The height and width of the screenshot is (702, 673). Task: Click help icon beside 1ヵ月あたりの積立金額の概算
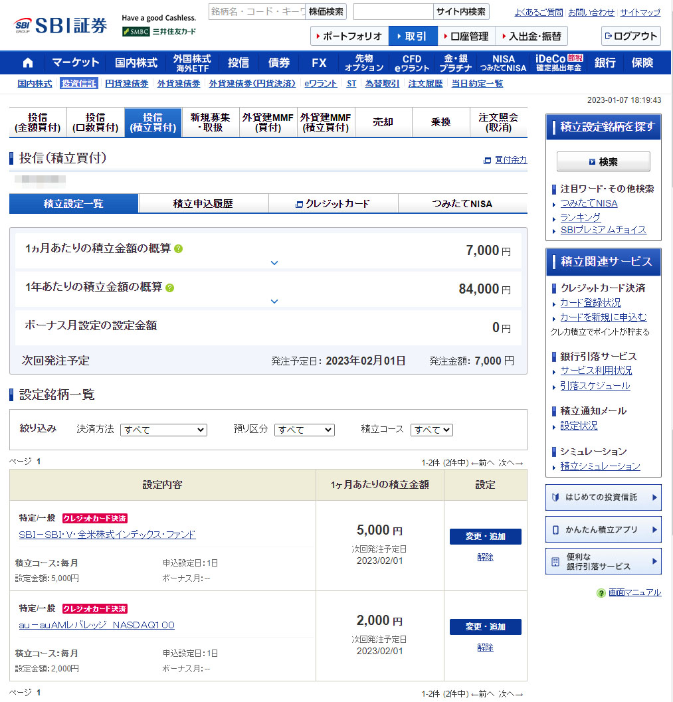(178, 249)
